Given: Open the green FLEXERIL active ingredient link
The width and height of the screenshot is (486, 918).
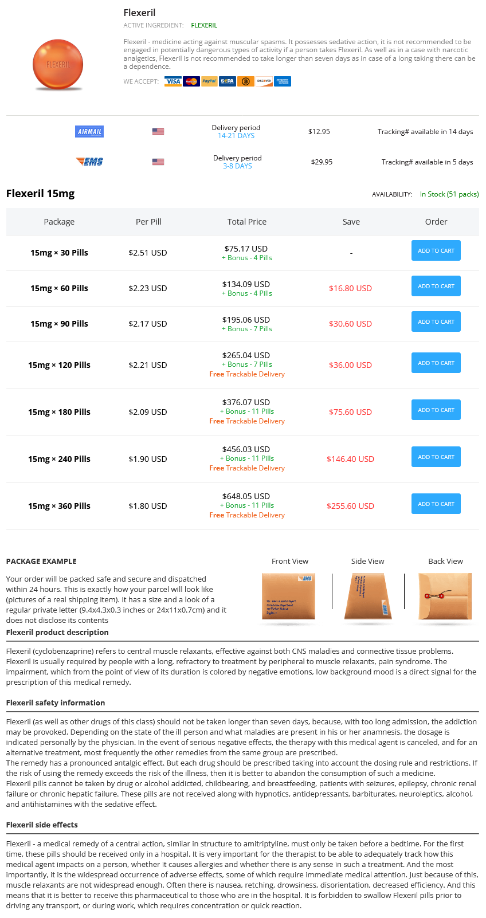Looking at the screenshot, I should pos(204,25).
